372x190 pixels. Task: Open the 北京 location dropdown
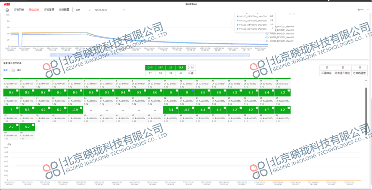point(81,9)
